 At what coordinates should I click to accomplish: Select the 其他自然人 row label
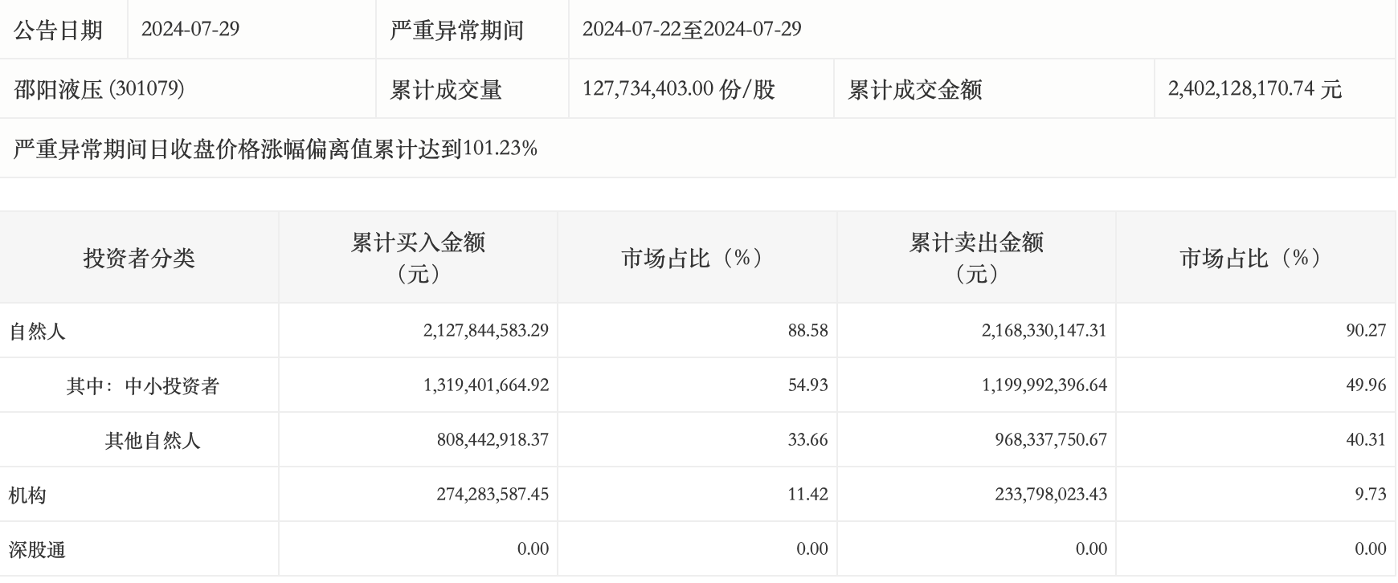[x=153, y=441]
